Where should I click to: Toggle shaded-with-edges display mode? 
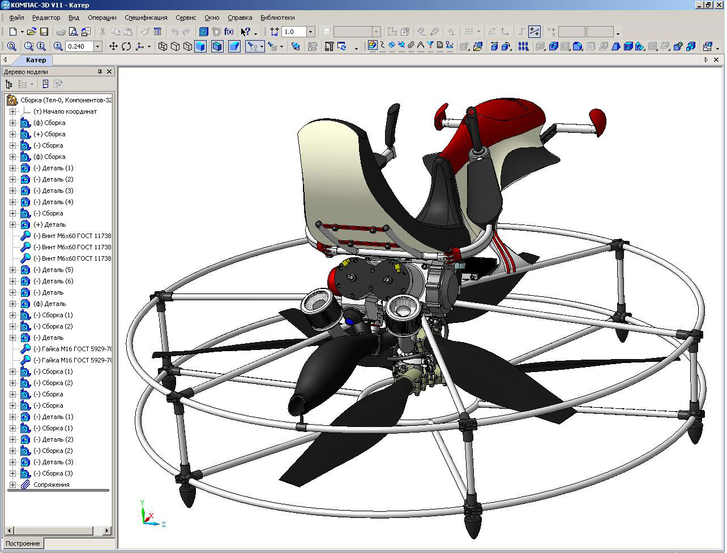click(x=217, y=46)
